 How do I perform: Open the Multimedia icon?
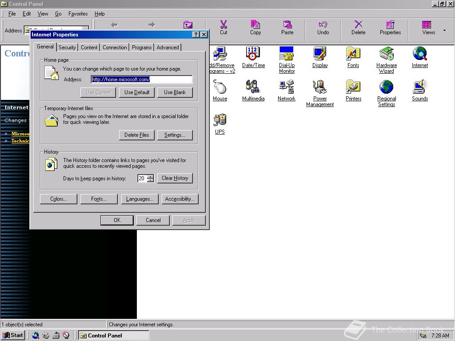pos(253,90)
